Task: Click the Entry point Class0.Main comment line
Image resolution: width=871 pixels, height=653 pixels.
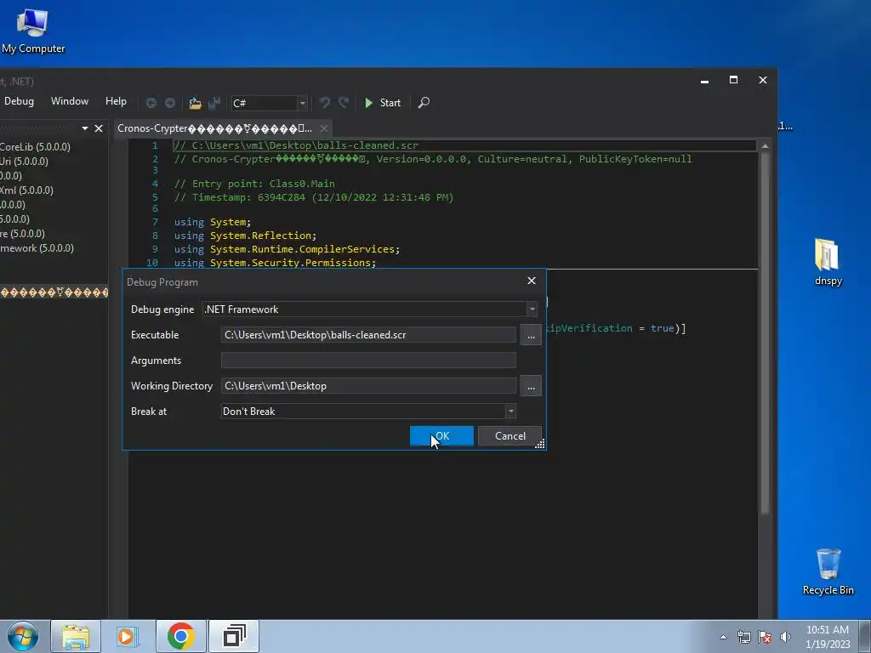Action: [254, 184]
